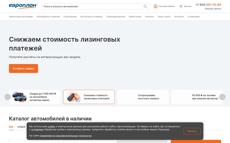Select city Москва
The image size is (230, 143).
point(188,6)
